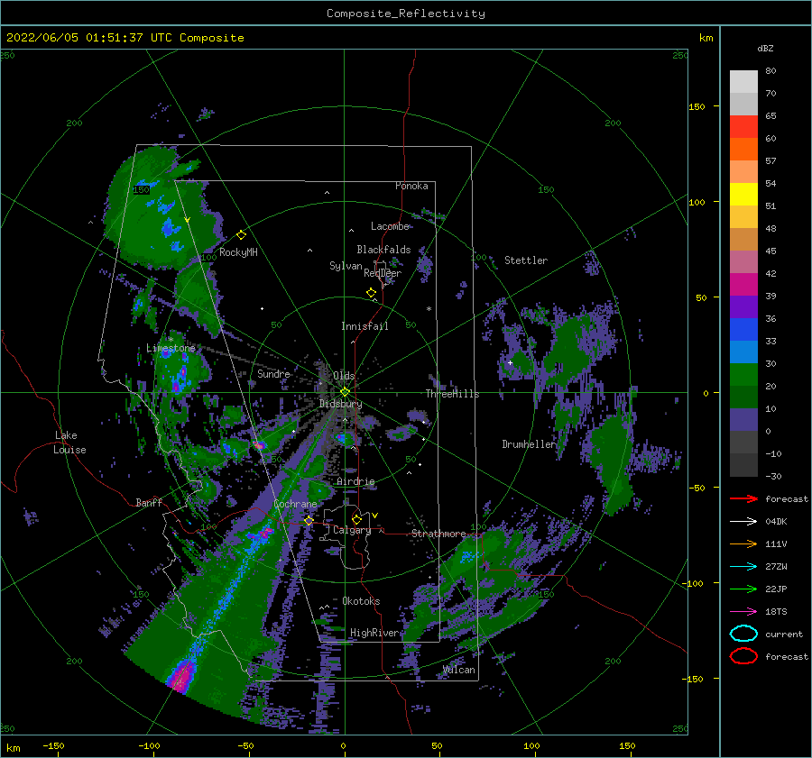
Task: Click the Blackfalds label
Action: coord(383,250)
